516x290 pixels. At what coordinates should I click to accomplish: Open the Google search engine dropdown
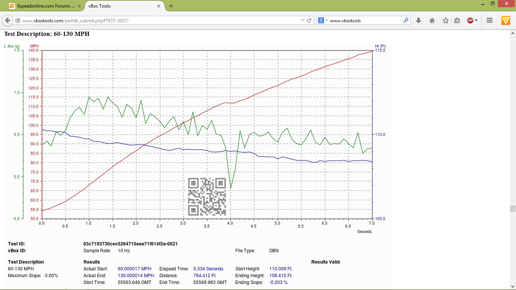pyautogui.click(x=323, y=20)
